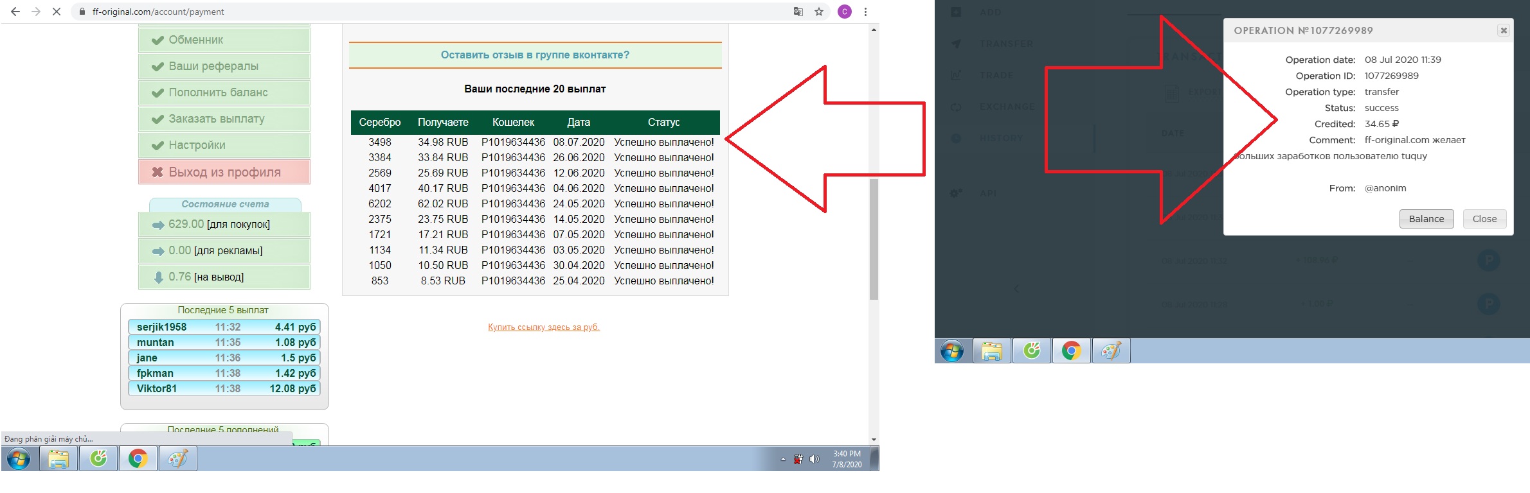Click the volume speaker tray icon
The height and width of the screenshot is (493, 1530).
pos(815,459)
